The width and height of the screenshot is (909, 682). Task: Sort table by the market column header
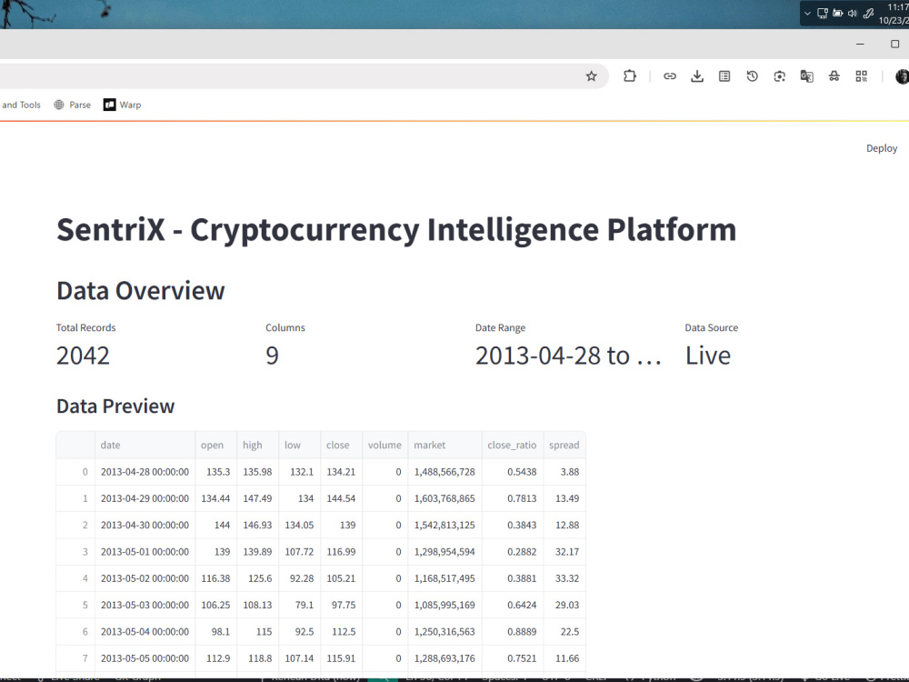(x=445, y=445)
